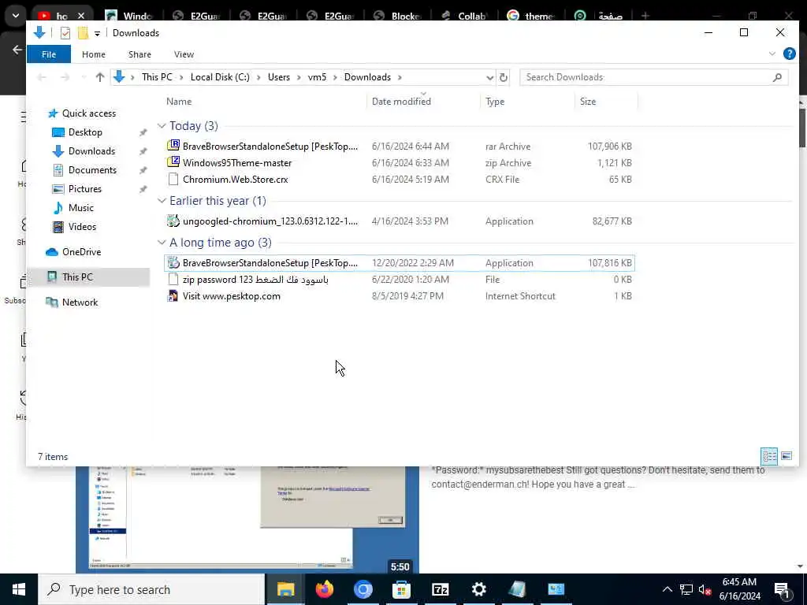
Task: Select the ungoogled-chromium installer icon
Action: pyautogui.click(x=173, y=221)
